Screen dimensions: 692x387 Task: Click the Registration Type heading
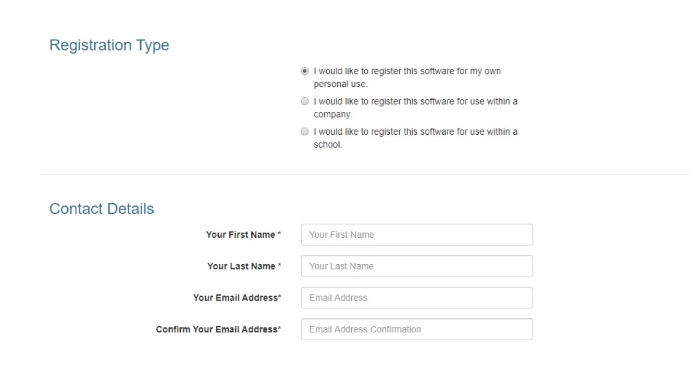[x=109, y=45]
